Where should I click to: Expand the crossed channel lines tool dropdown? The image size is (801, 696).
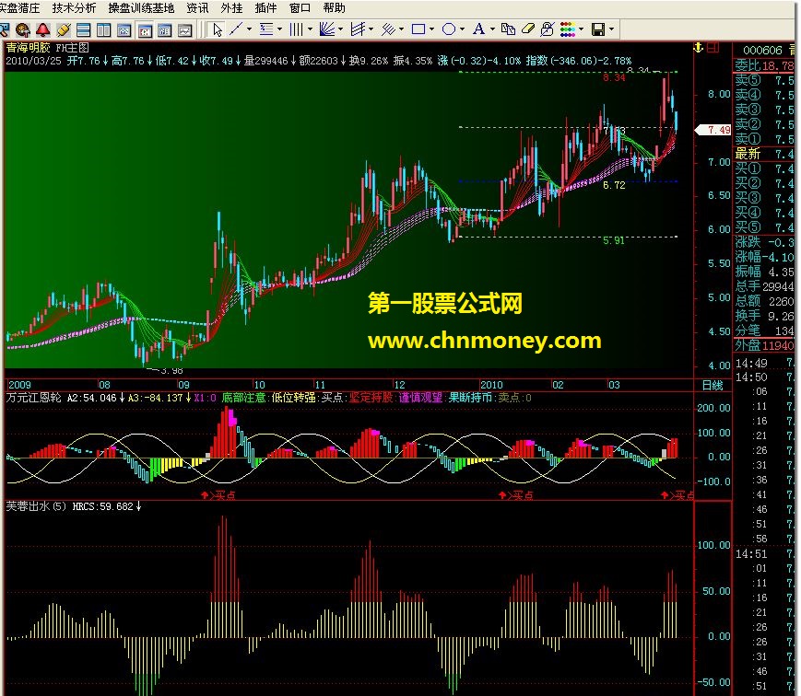[x=371, y=29]
